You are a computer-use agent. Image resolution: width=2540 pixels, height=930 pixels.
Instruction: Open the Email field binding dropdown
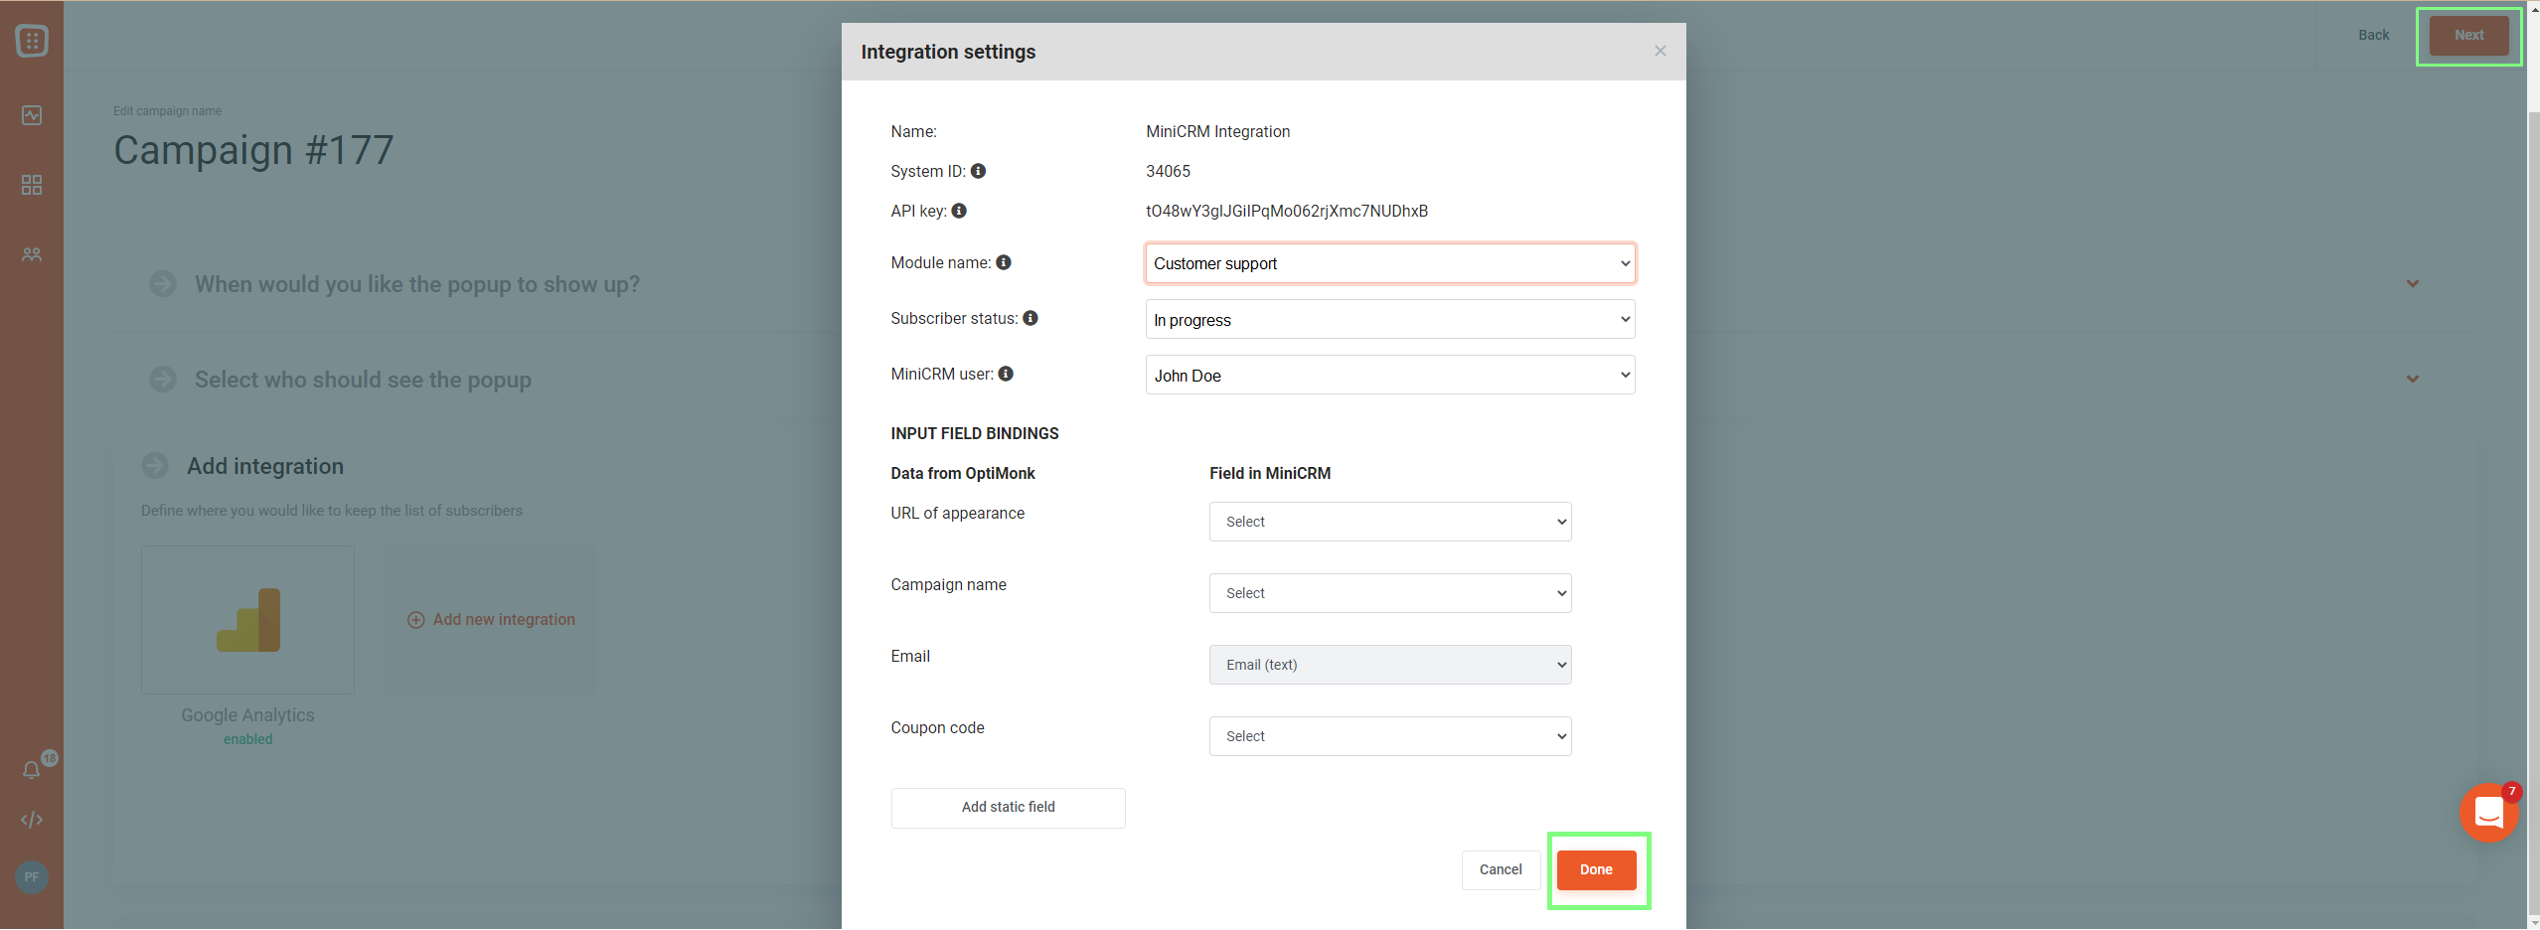click(x=1390, y=665)
